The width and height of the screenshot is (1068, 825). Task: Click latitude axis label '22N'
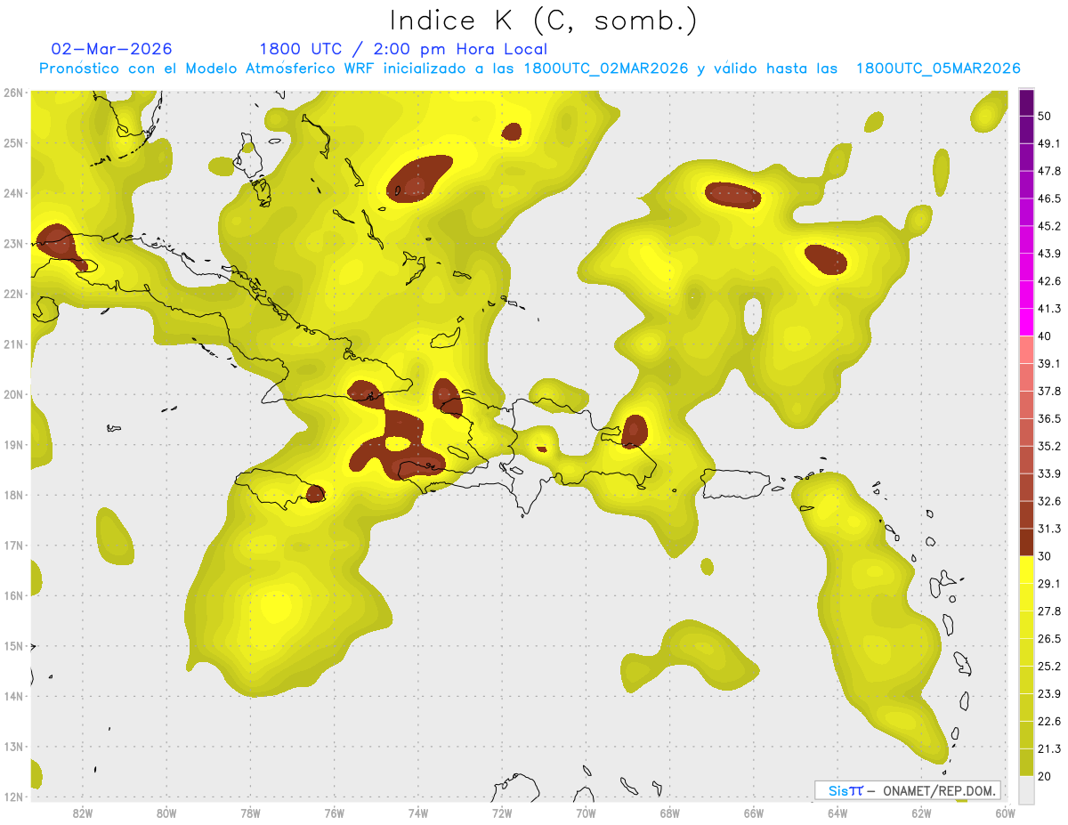(13, 294)
